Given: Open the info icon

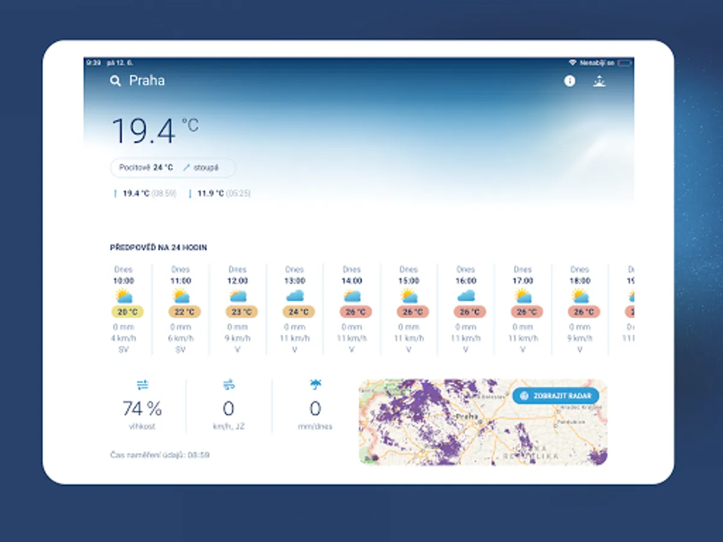Looking at the screenshot, I should (569, 81).
